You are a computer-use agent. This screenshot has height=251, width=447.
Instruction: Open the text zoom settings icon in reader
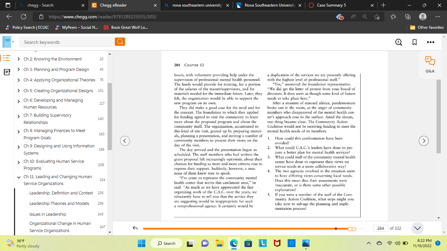(399, 42)
